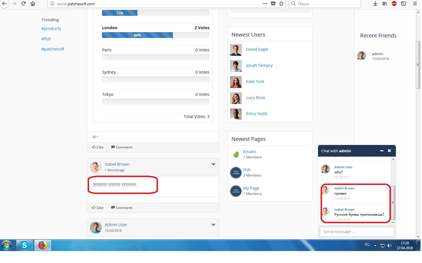Open the My Page link
422x263 pixels.
coord(251,188)
